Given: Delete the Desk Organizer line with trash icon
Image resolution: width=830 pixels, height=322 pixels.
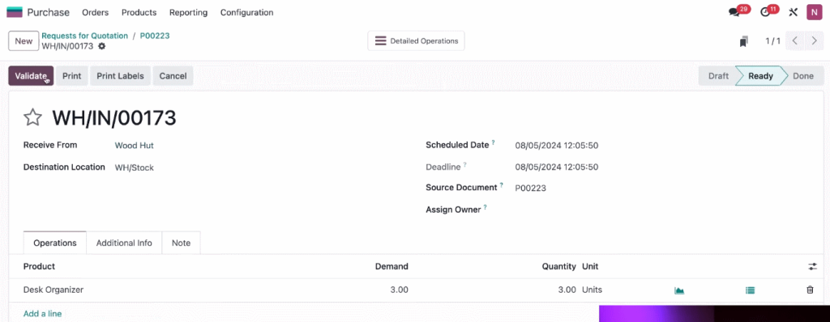Looking at the screenshot, I should pyautogui.click(x=810, y=290).
